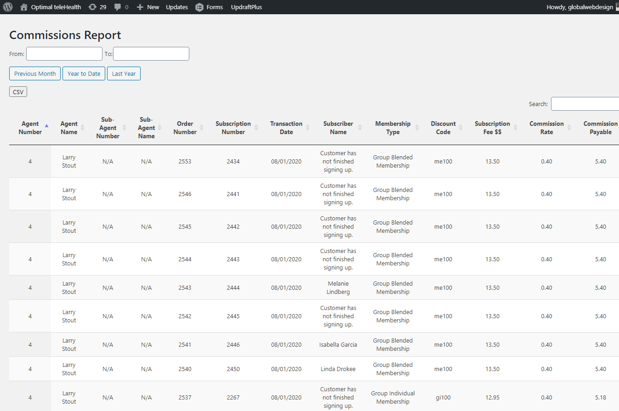The width and height of the screenshot is (619, 411).
Task: Click the Sub-Agent Number sort arrows
Action: (124, 128)
